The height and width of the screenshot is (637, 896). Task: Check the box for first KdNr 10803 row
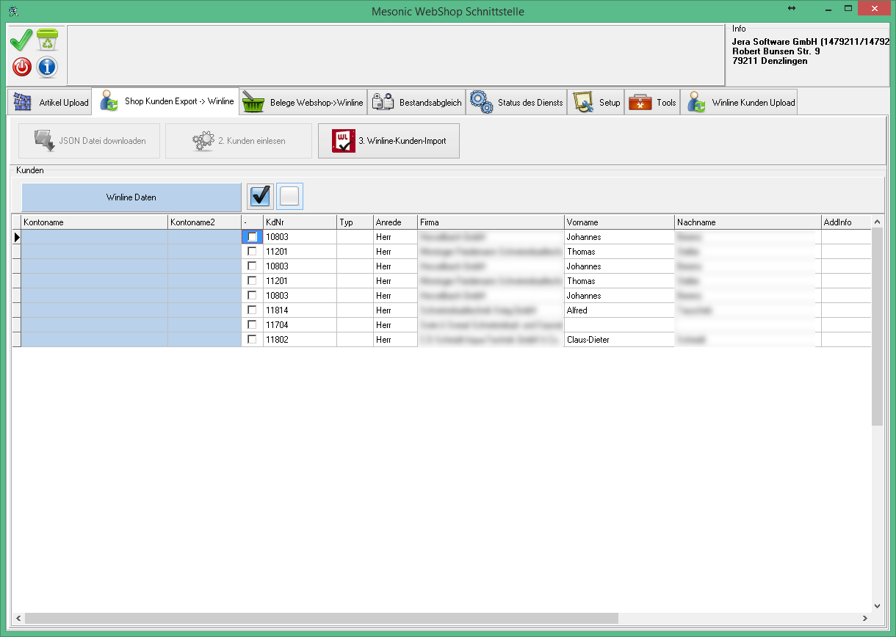click(253, 237)
